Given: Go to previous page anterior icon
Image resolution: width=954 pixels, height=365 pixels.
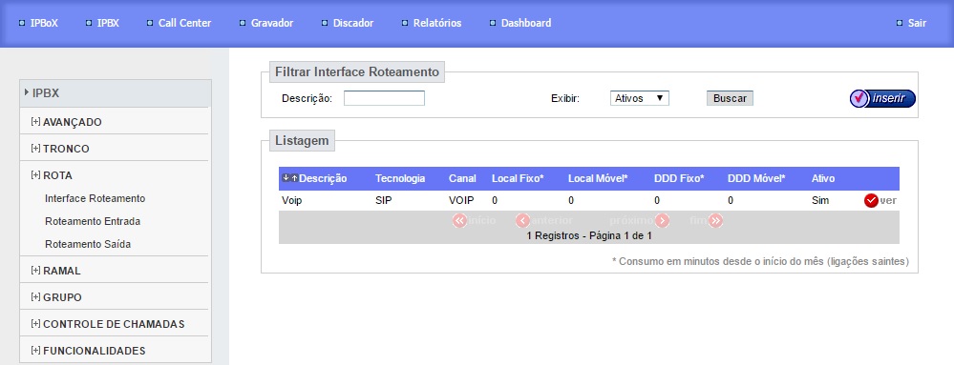Looking at the screenshot, I should pos(522,220).
